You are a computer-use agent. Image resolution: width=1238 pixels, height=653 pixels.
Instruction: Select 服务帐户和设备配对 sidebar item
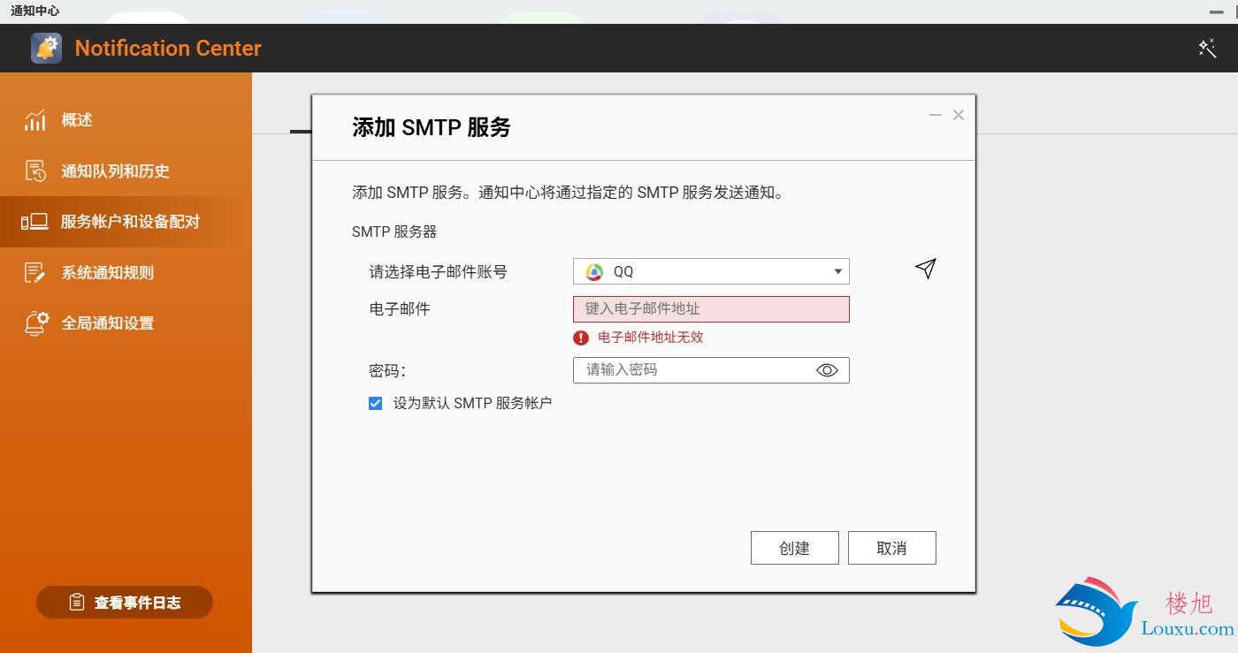tap(126, 222)
